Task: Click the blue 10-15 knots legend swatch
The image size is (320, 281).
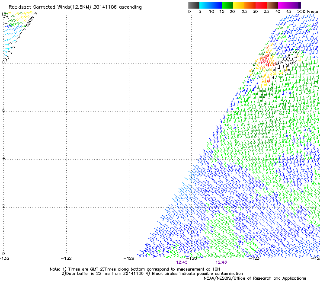Action: pos(216,5)
